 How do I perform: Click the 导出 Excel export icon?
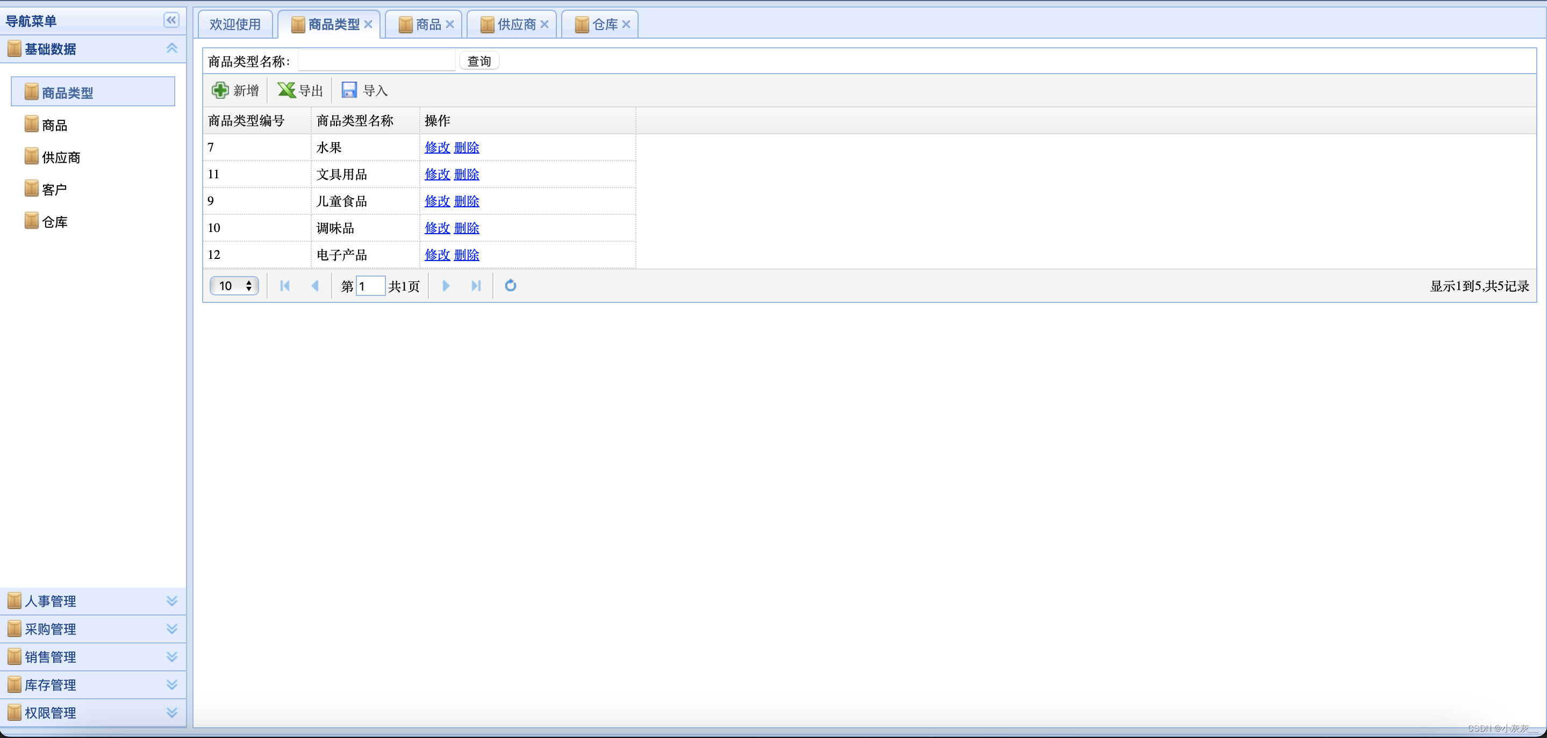(286, 90)
